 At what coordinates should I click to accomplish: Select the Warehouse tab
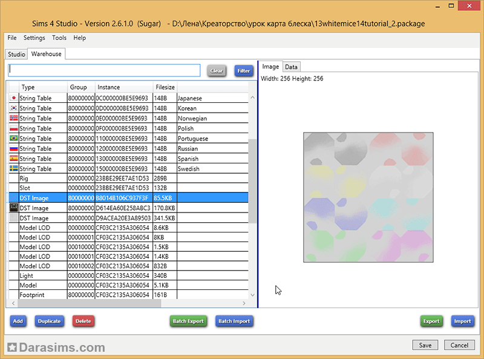(x=47, y=54)
